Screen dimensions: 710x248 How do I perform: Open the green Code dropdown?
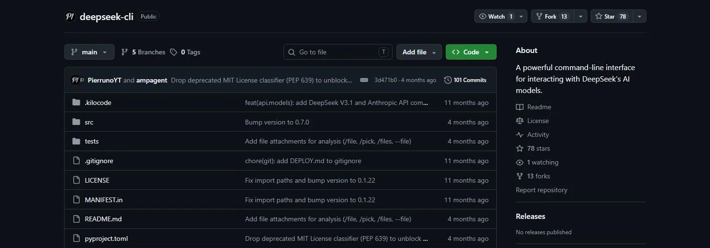point(471,52)
